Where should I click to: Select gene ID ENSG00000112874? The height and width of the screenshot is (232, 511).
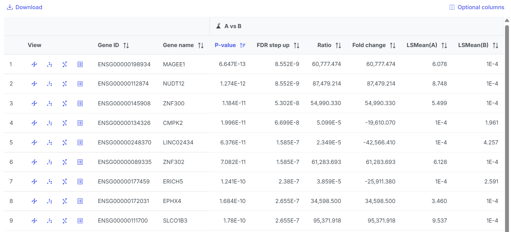[123, 84]
